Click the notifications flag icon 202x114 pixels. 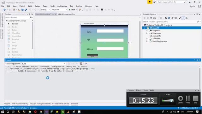click(x=150, y=2)
